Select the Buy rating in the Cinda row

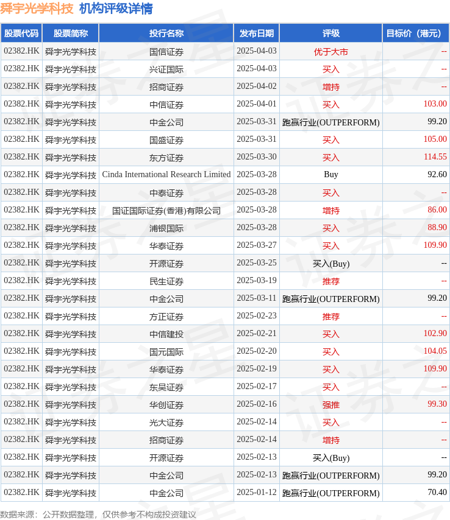[x=330, y=174]
